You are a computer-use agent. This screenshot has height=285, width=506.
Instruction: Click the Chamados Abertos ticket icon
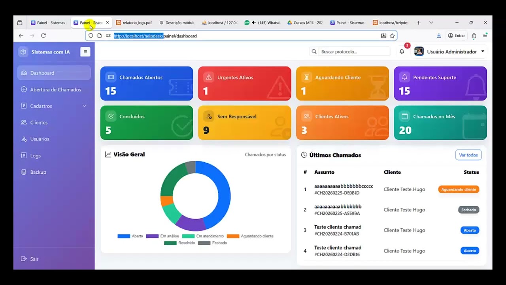coord(111,77)
